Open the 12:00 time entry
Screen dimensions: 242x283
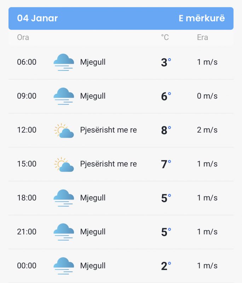(27, 130)
